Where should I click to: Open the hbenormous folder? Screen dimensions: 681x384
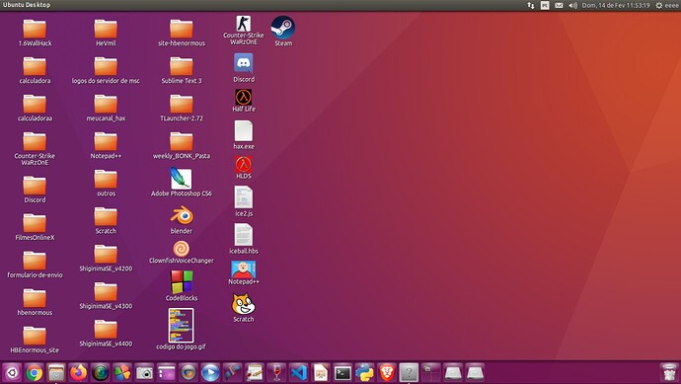pos(35,298)
